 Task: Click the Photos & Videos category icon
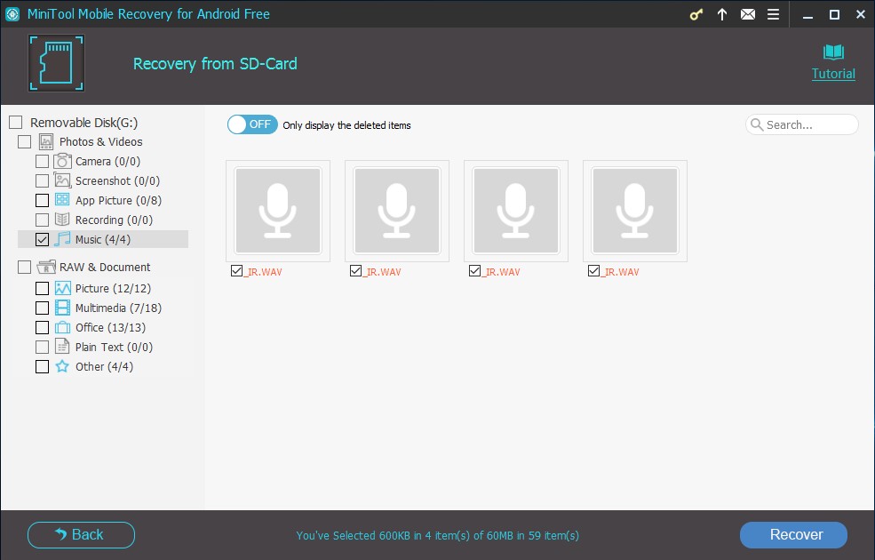tap(46, 142)
